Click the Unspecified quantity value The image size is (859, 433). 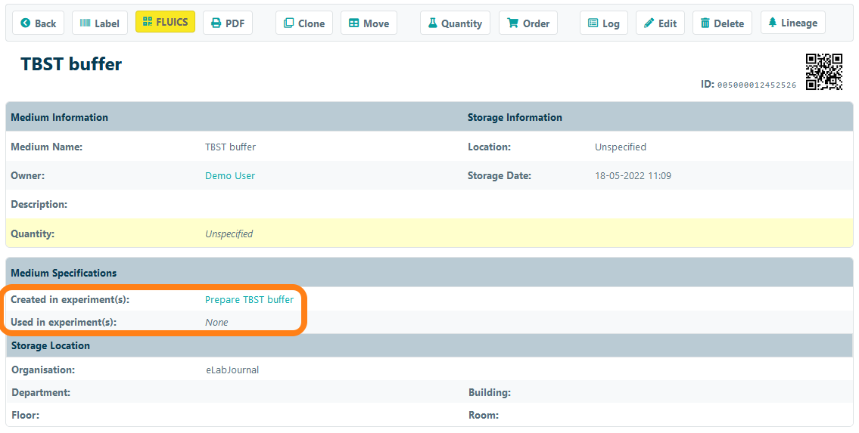click(x=229, y=234)
